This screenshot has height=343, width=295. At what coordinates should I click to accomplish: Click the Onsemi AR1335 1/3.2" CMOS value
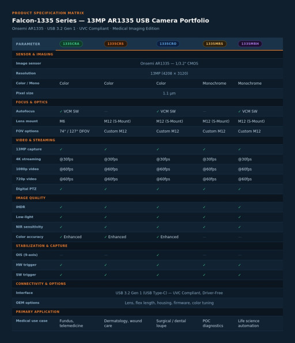[169, 63]
